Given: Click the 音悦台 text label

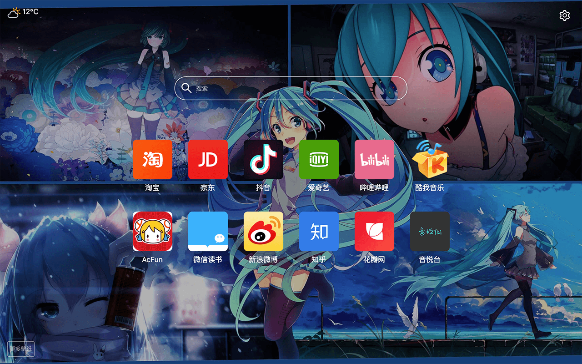Looking at the screenshot, I should (x=430, y=259).
